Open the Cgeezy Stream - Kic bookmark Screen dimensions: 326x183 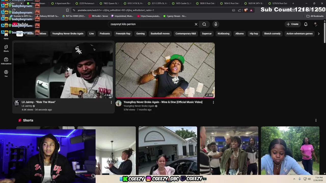point(175,16)
